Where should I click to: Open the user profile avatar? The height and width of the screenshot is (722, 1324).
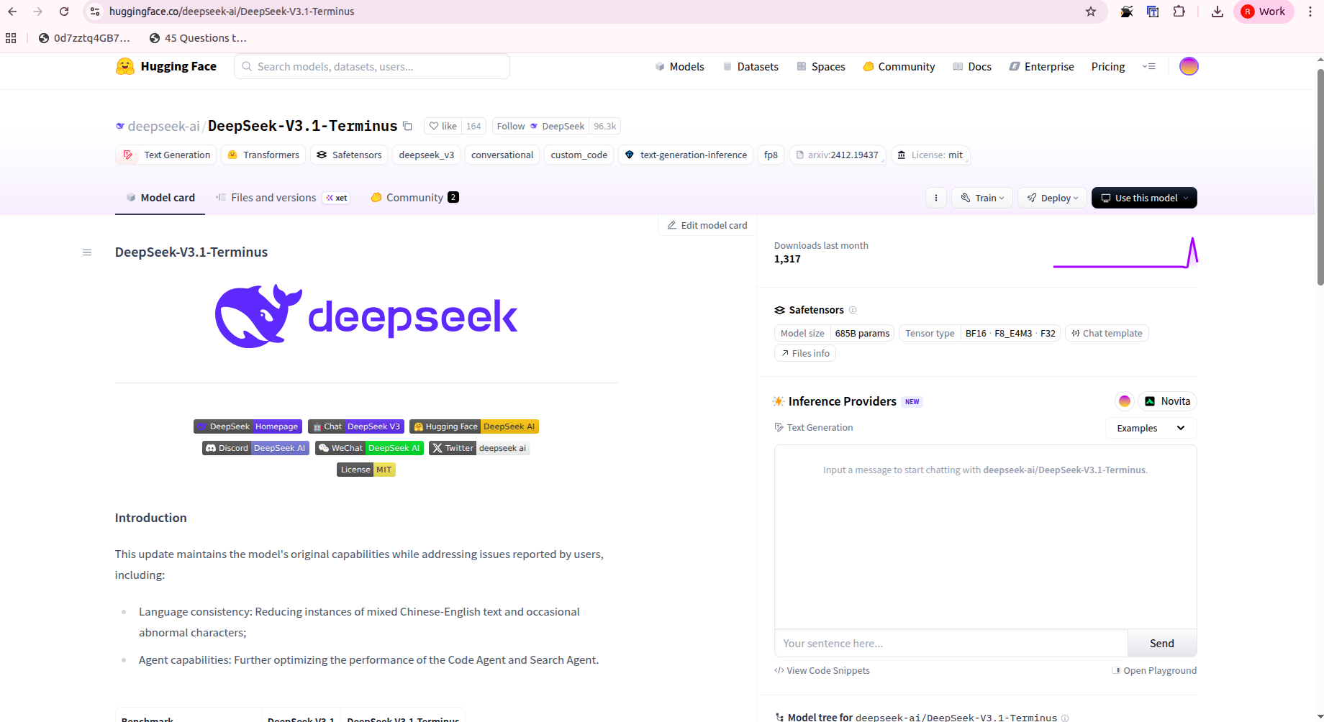(1188, 66)
